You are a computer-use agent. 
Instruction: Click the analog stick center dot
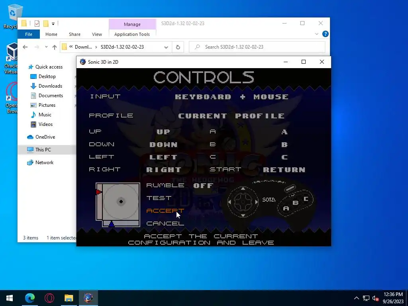pos(121,201)
